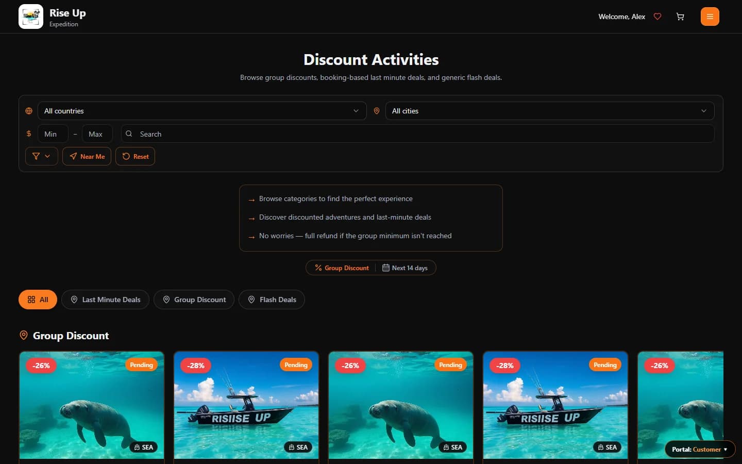Select the All category tab

tap(38, 300)
